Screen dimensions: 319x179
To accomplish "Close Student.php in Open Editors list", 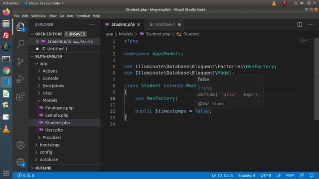I will 37,41.
